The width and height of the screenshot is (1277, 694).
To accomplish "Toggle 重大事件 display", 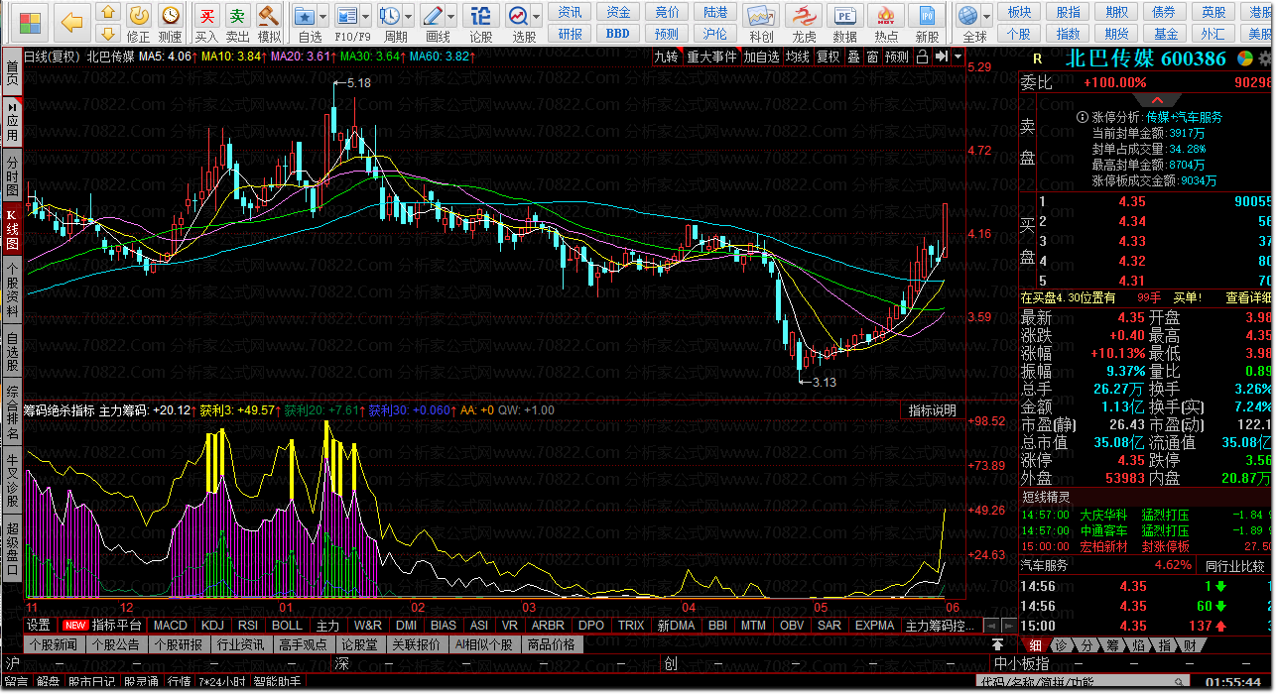I will (x=711, y=57).
